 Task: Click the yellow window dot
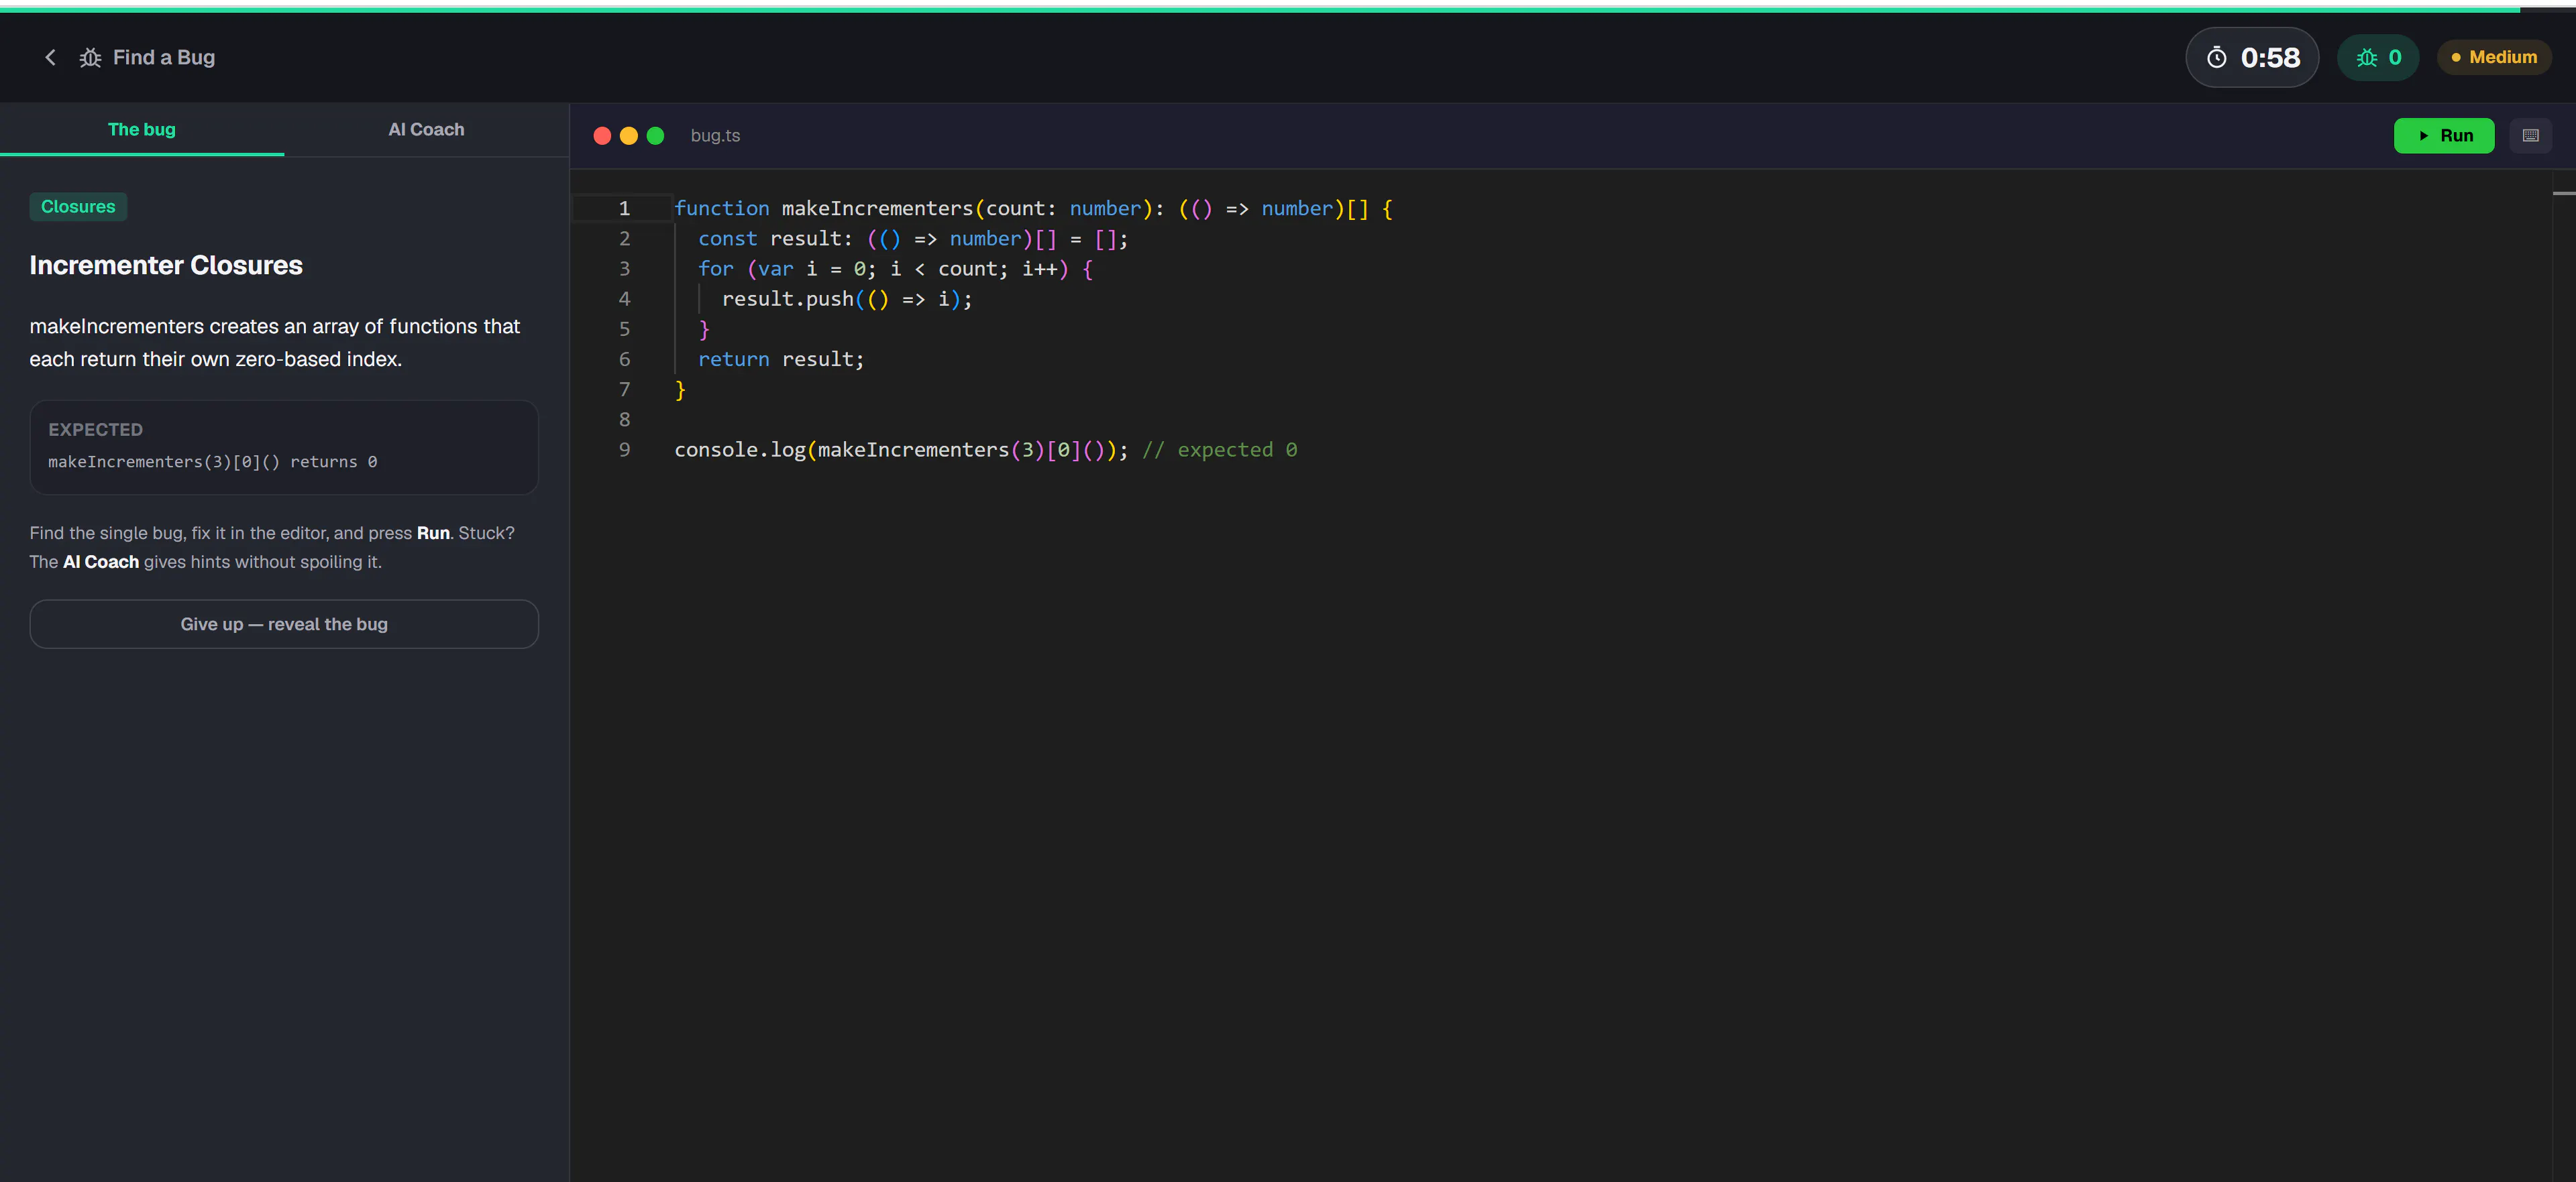pos(629,136)
